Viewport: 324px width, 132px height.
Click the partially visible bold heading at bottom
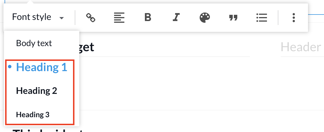tap(48, 130)
